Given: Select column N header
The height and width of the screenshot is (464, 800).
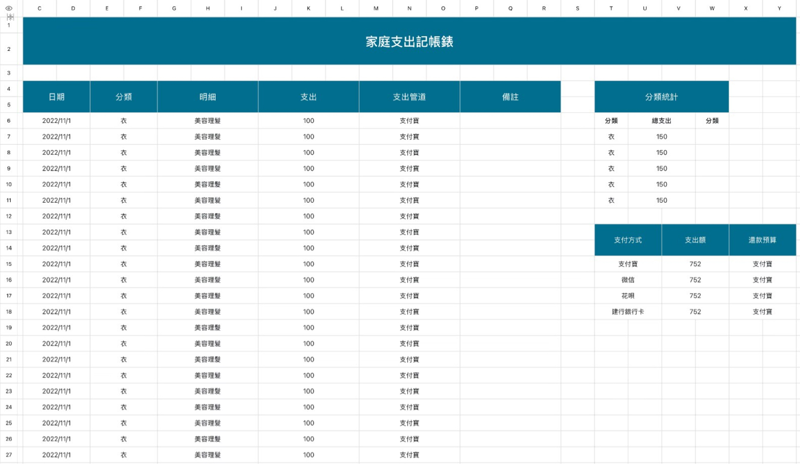Looking at the screenshot, I should (409, 8).
